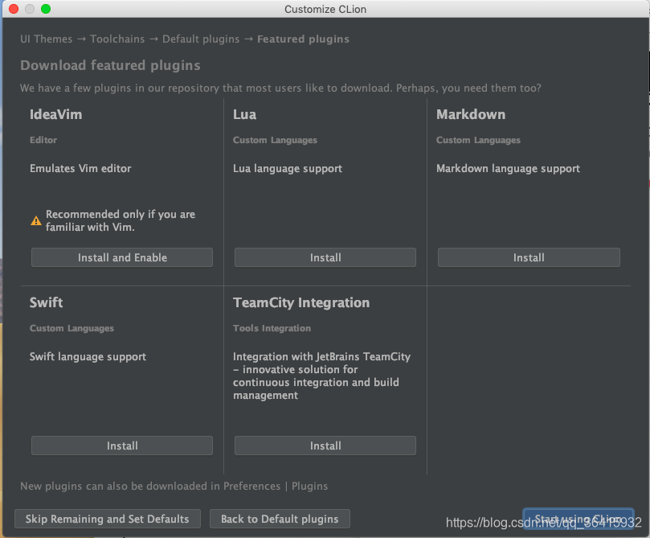
Task: Click the 'Custom Languages' label under Lua
Action: [275, 140]
